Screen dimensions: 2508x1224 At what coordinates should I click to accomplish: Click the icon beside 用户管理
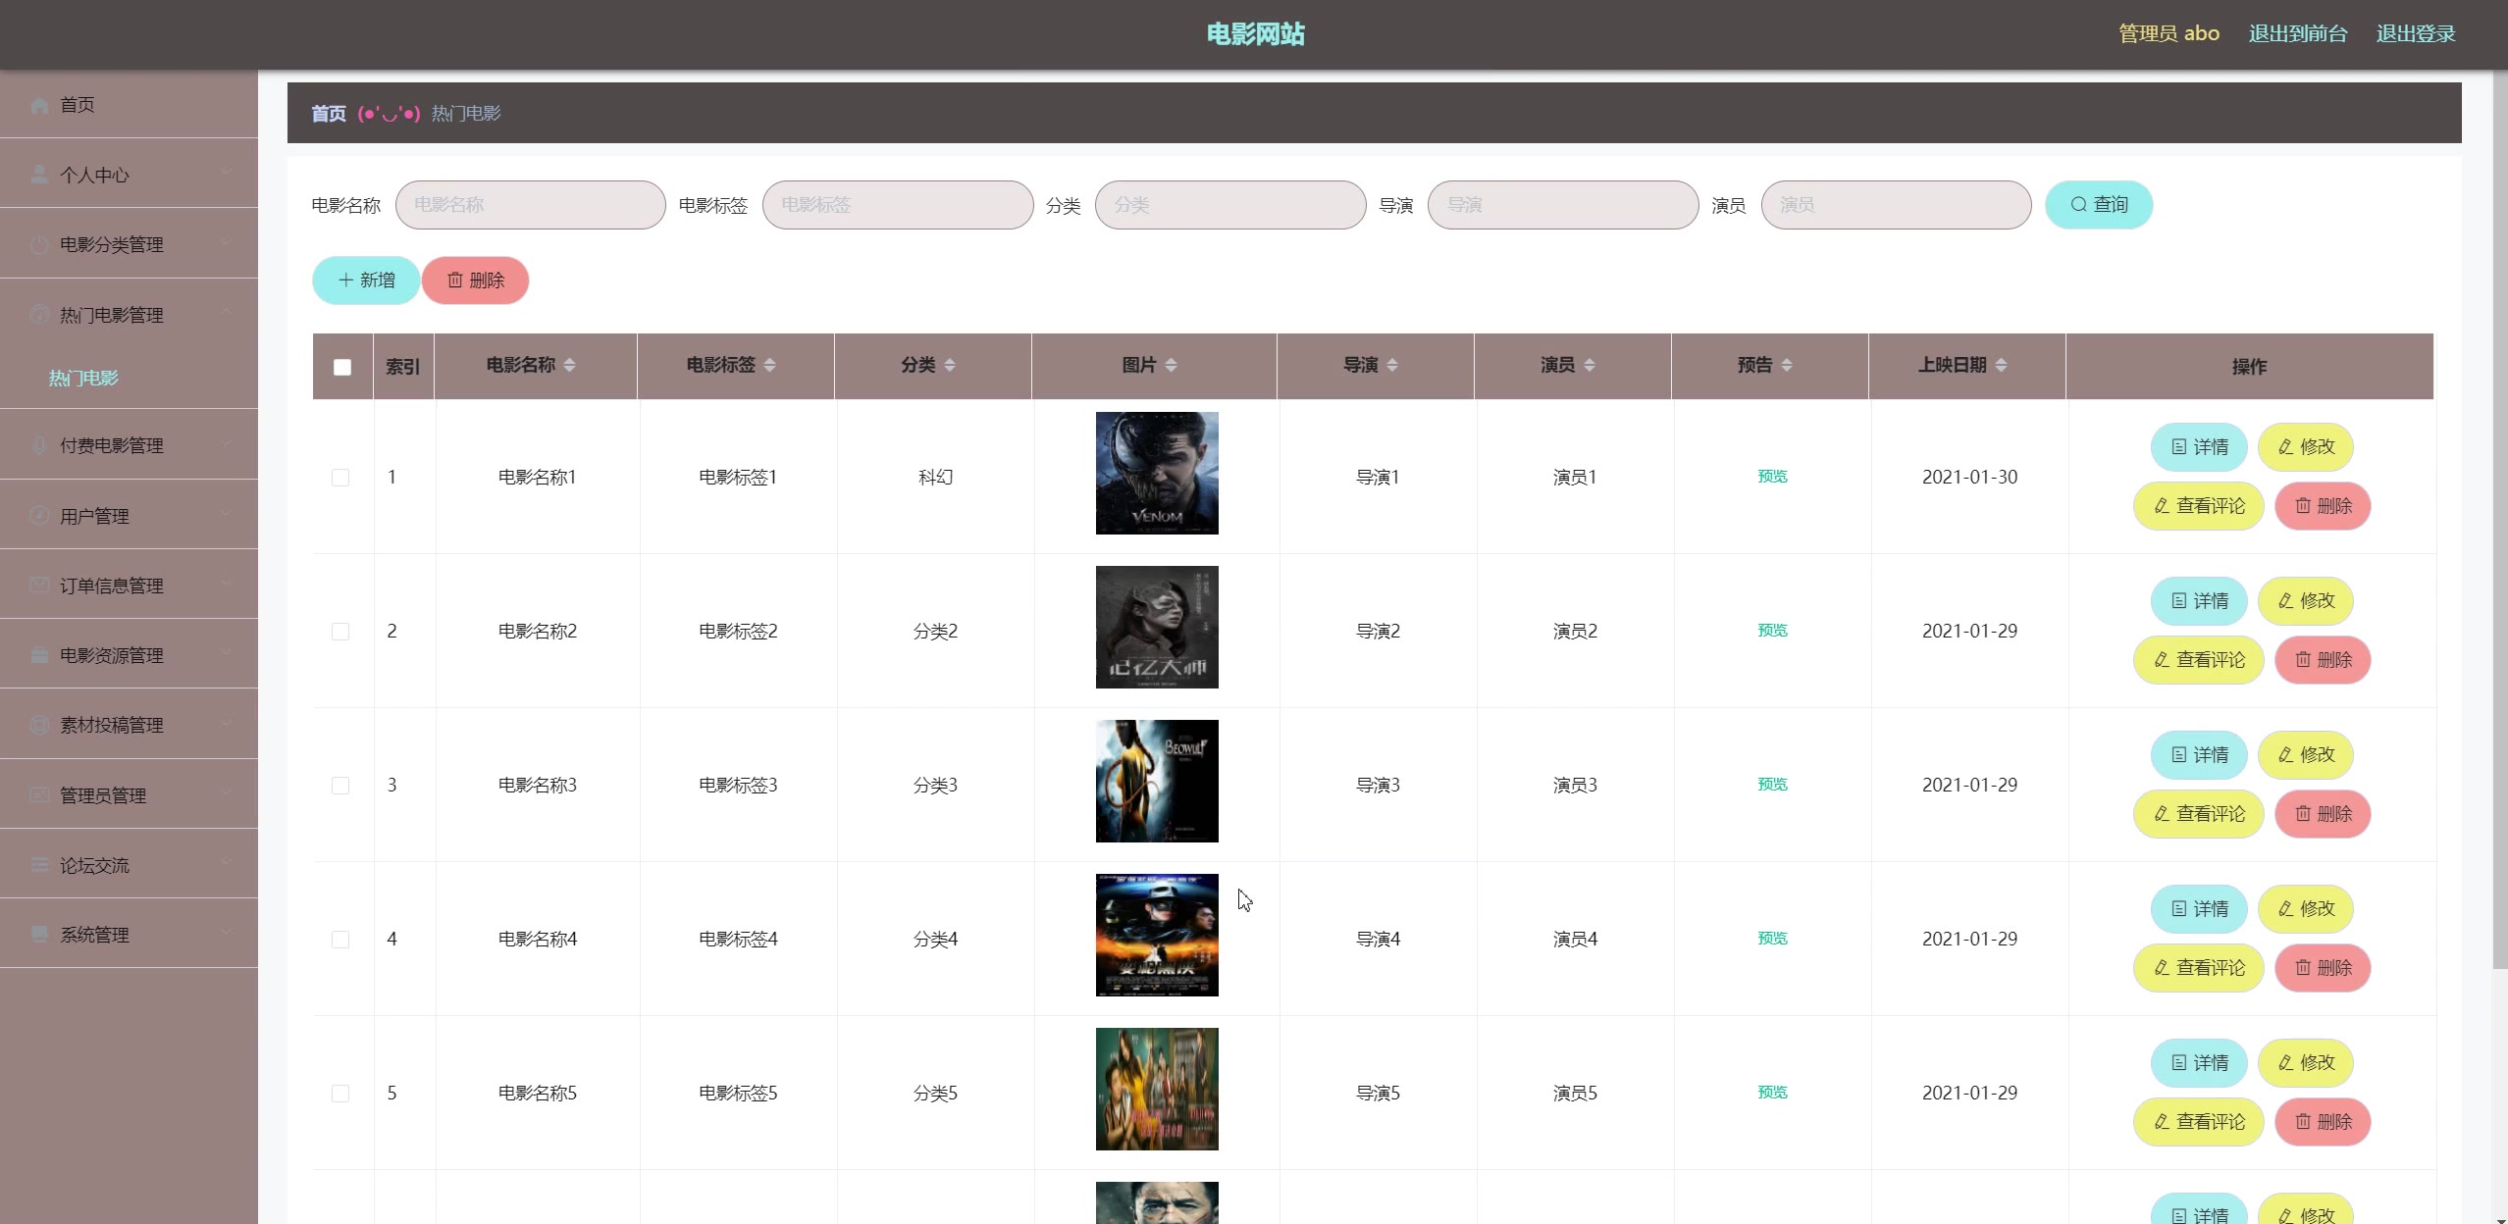39,515
